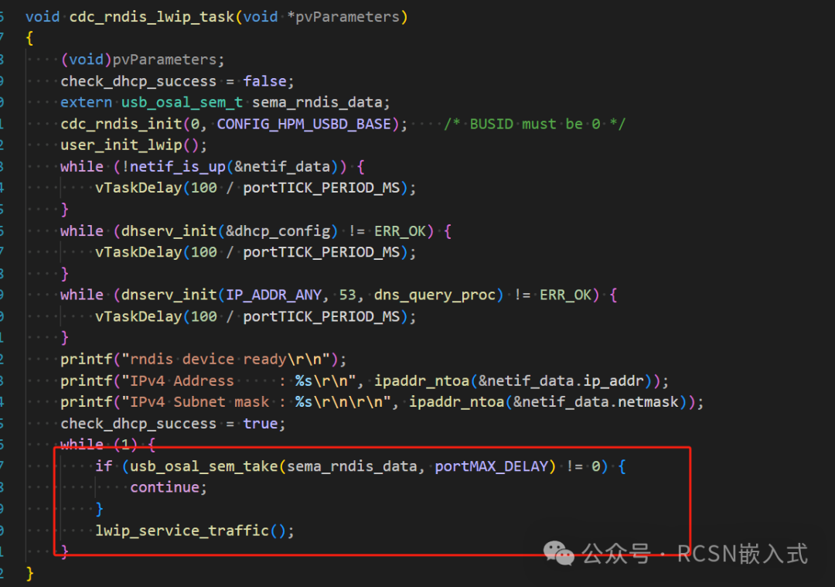The width and height of the screenshot is (835, 587).
Task: Click the WeChat logo in the watermark
Action: pyautogui.click(x=559, y=552)
